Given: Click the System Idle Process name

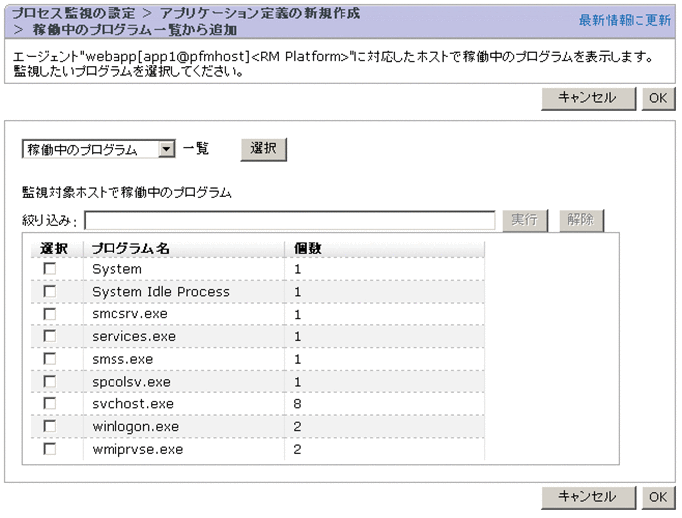Looking at the screenshot, I should (x=160, y=292).
